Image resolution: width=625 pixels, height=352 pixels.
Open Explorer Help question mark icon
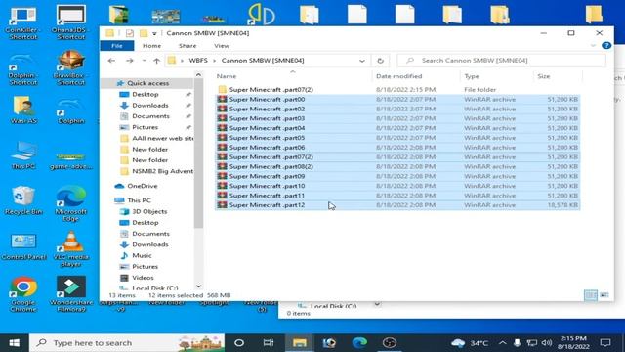click(x=606, y=46)
